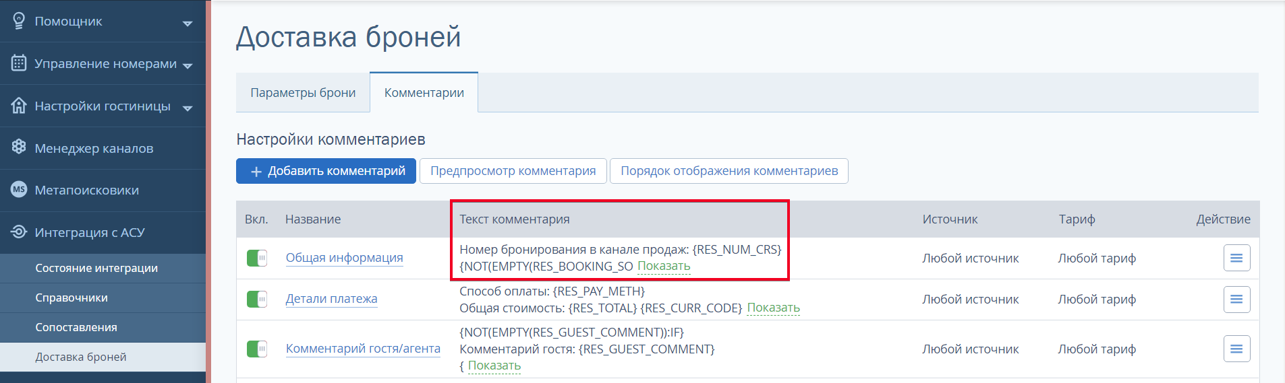Click the Добавить комментарий button
The image size is (1285, 383).
click(326, 171)
